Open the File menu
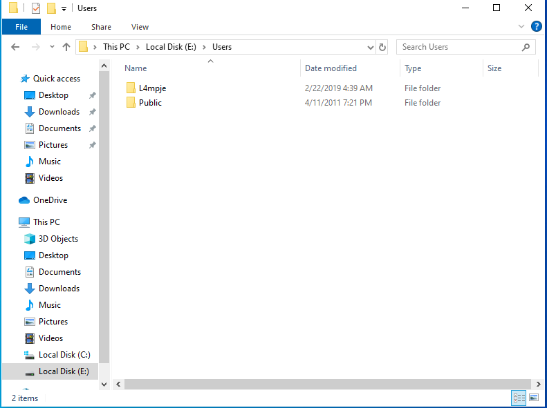 (21, 27)
